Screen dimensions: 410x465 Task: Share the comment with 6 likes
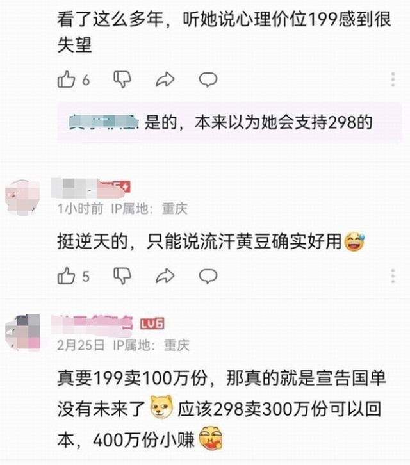coord(165,79)
